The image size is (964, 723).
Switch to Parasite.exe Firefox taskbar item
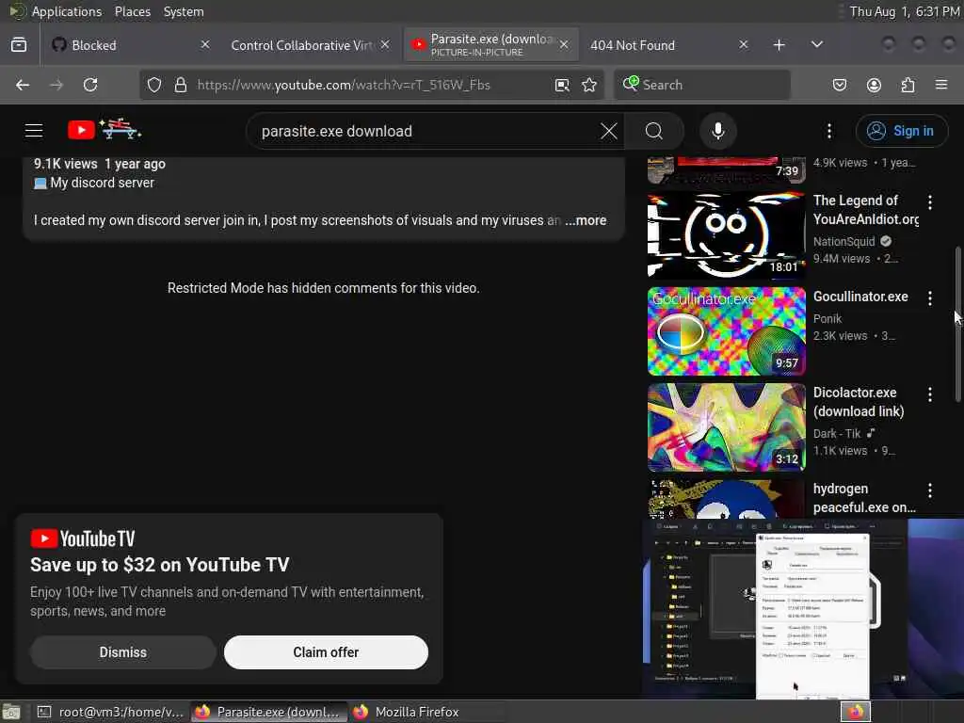click(x=268, y=712)
